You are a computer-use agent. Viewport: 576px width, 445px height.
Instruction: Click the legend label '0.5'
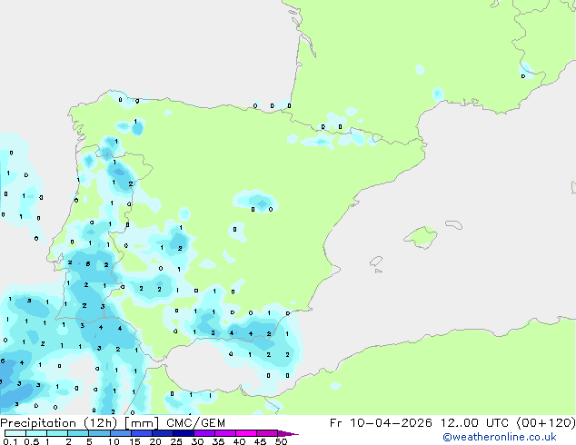pyautogui.click(x=32, y=441)
